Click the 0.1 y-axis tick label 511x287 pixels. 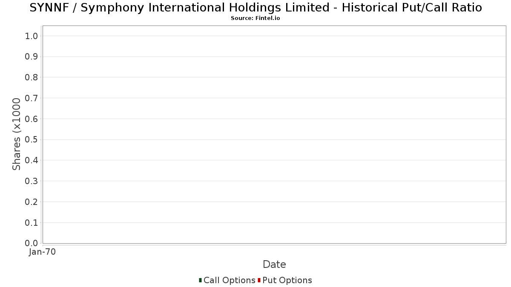(x=32, y=222)
